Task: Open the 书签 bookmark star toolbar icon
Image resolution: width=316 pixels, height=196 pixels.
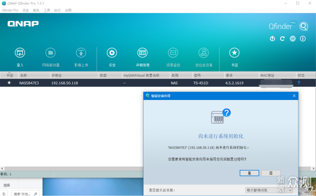Action: tap(234, 53)
